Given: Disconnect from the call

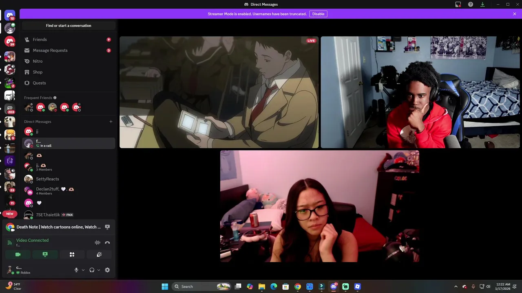Looking at the screenshot, I should [107, 243].
